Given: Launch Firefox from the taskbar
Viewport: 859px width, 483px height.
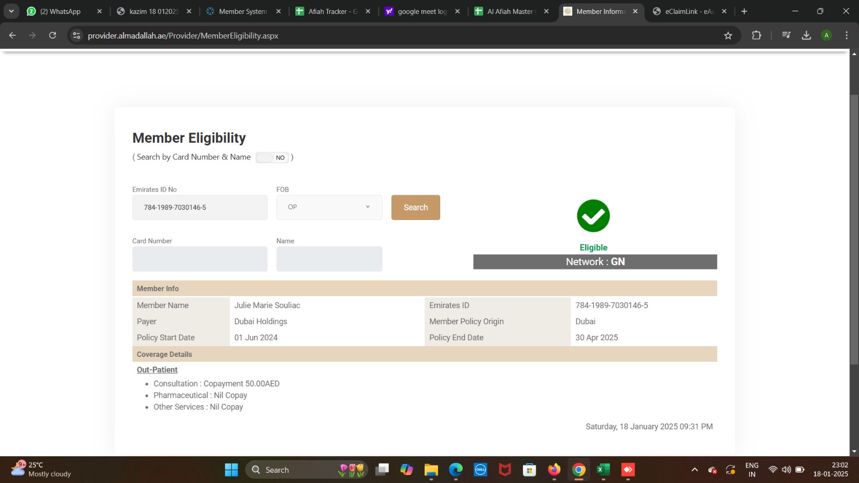Looking at the screenshot, I should click(554, 470).
